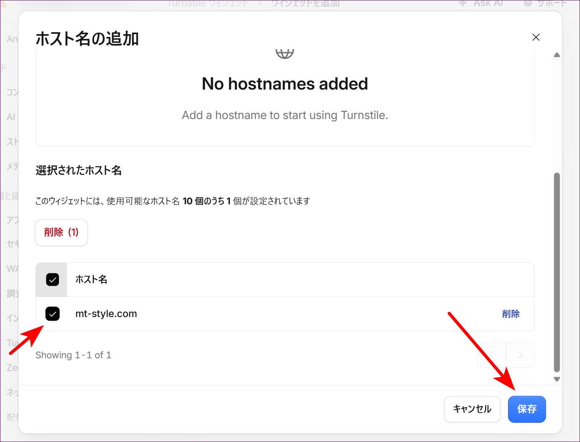The height and width of the screenshot is (442, 580).
Task: Cancel with the キャンセル button
Action: [x=472, y=409]
